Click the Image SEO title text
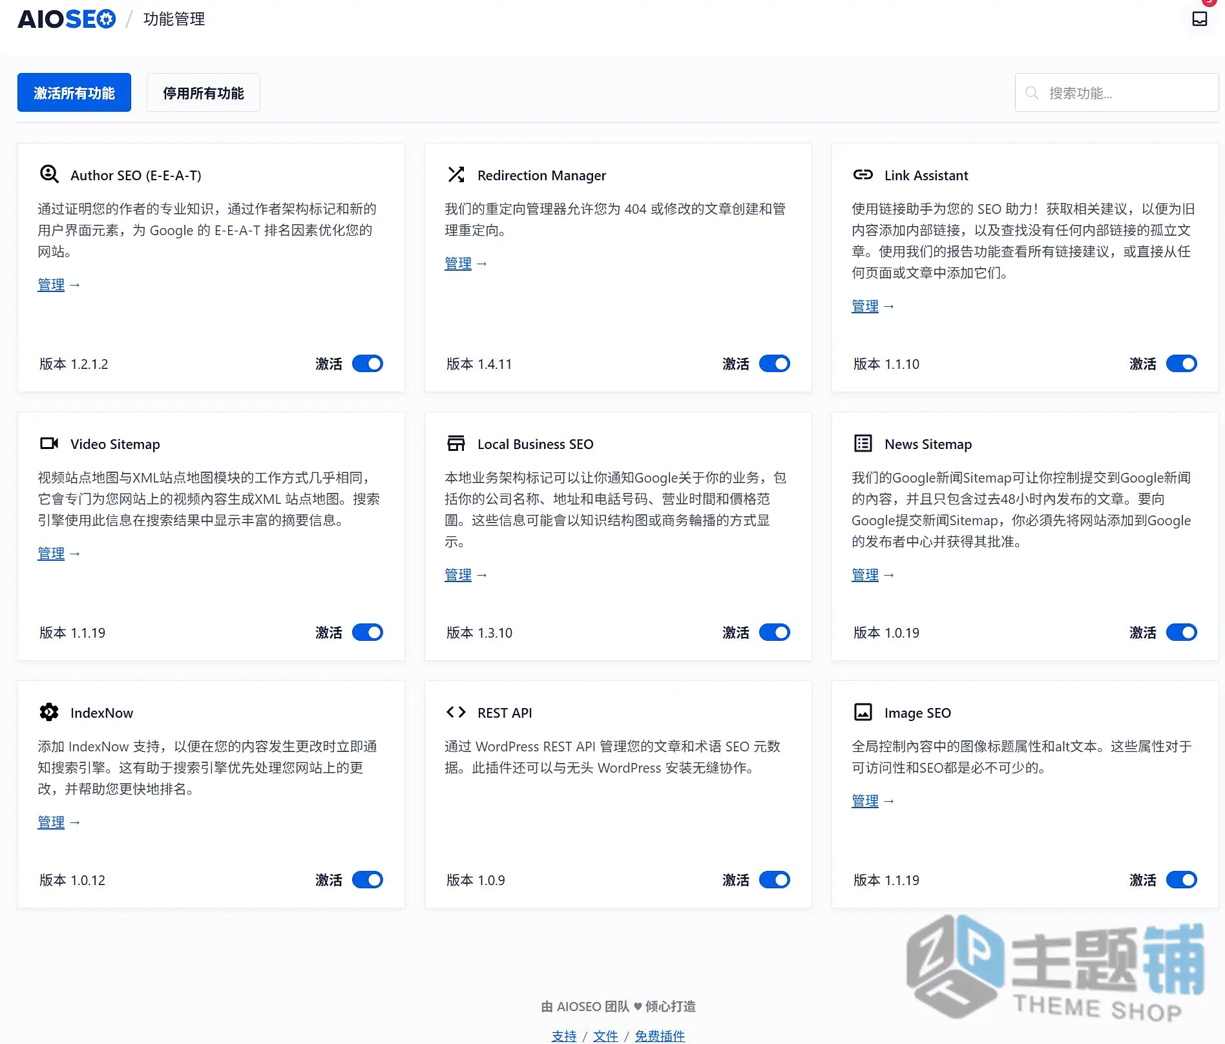This screenshot has height=1044, width=1225. [x=917, y=713]
